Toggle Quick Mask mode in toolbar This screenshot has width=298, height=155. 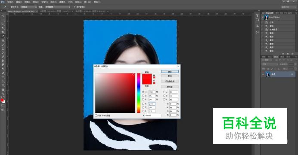click(3, 105)
